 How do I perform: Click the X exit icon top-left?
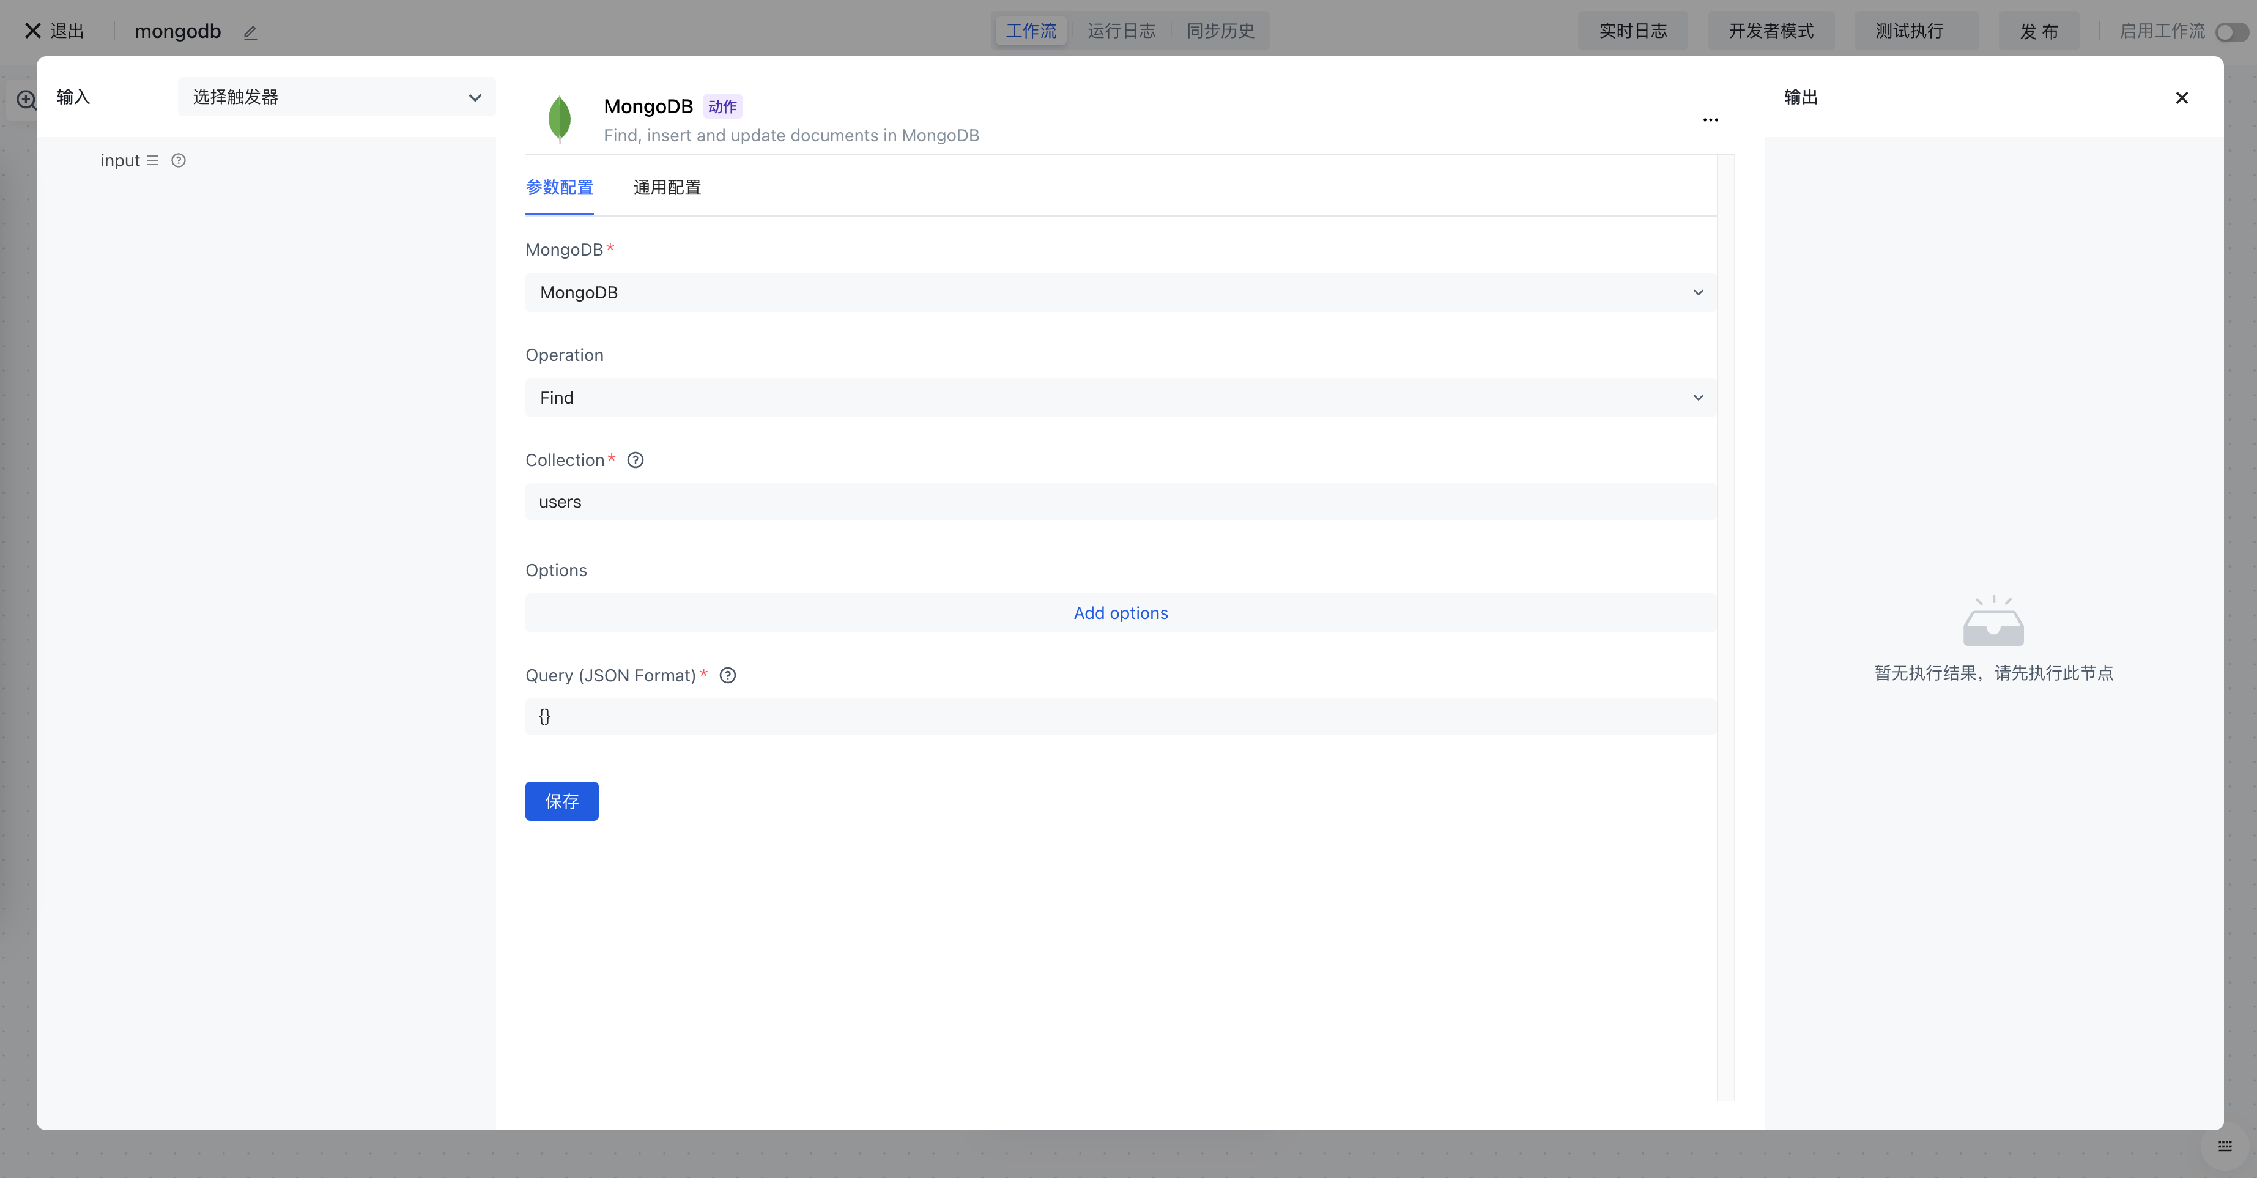33,31
